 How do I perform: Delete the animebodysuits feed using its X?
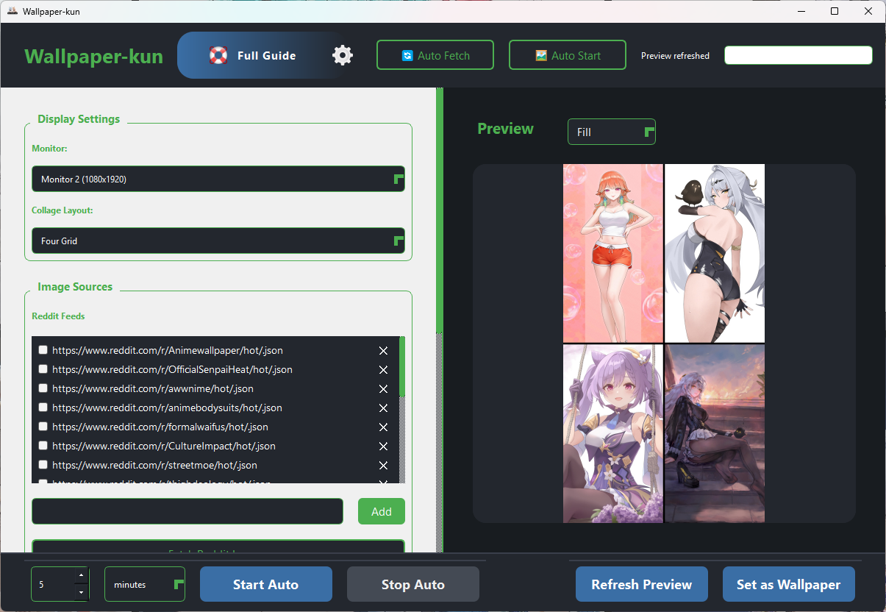(383, 408)
